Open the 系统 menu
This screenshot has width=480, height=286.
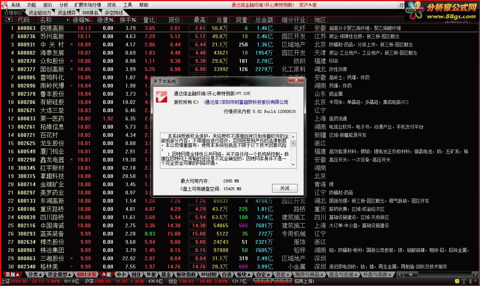coord(16,5)
